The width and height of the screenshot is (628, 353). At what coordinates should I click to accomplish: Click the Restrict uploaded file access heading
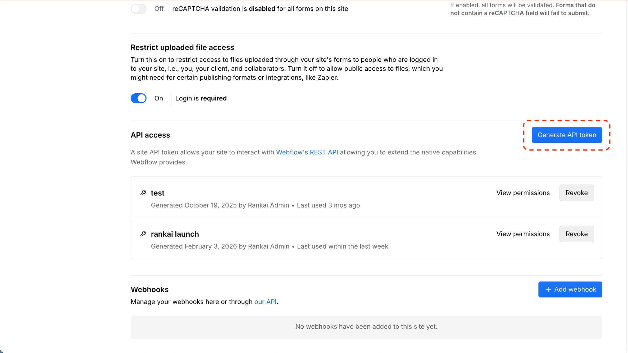[182, 47]
